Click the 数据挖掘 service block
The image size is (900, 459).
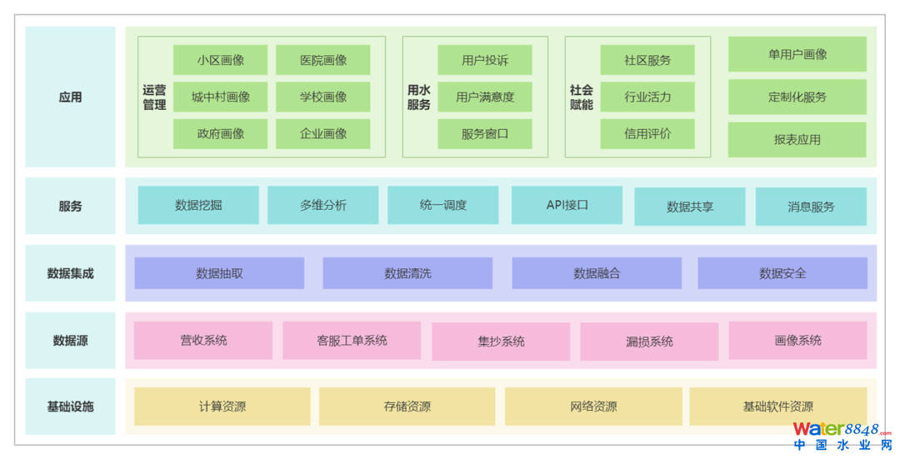(x=198, y=205)
